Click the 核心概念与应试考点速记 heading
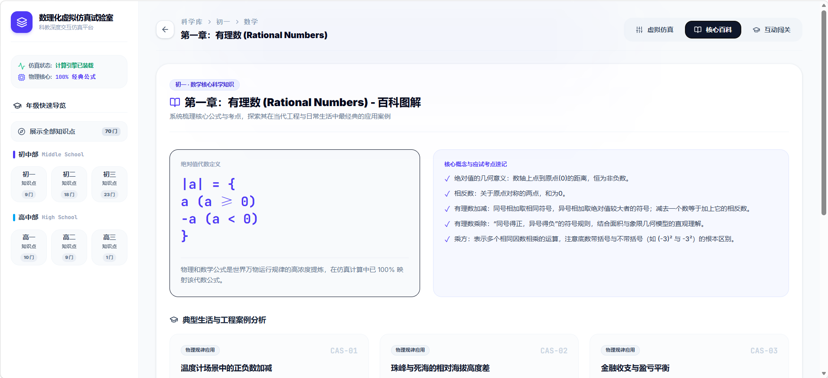This screenshot has width=828, height=378. click(x=476, y=165)
